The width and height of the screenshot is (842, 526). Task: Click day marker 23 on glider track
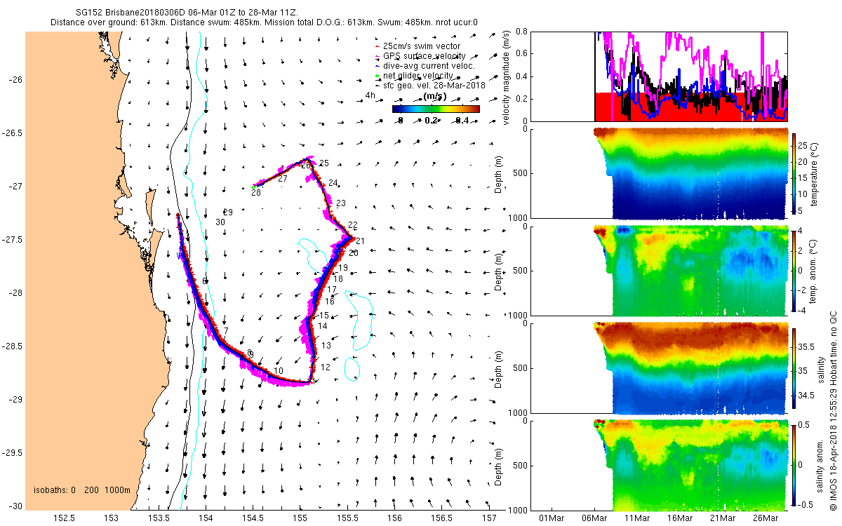click(x=341, y=203)
